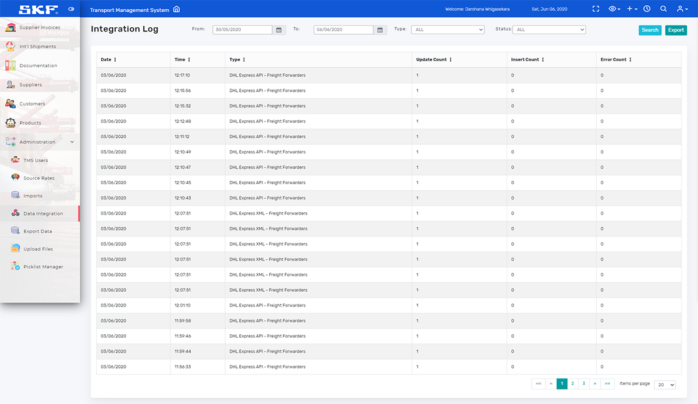Screen dimensions: 698x404
Task: Open the From date calendar picker
Action: coord(279,30)
